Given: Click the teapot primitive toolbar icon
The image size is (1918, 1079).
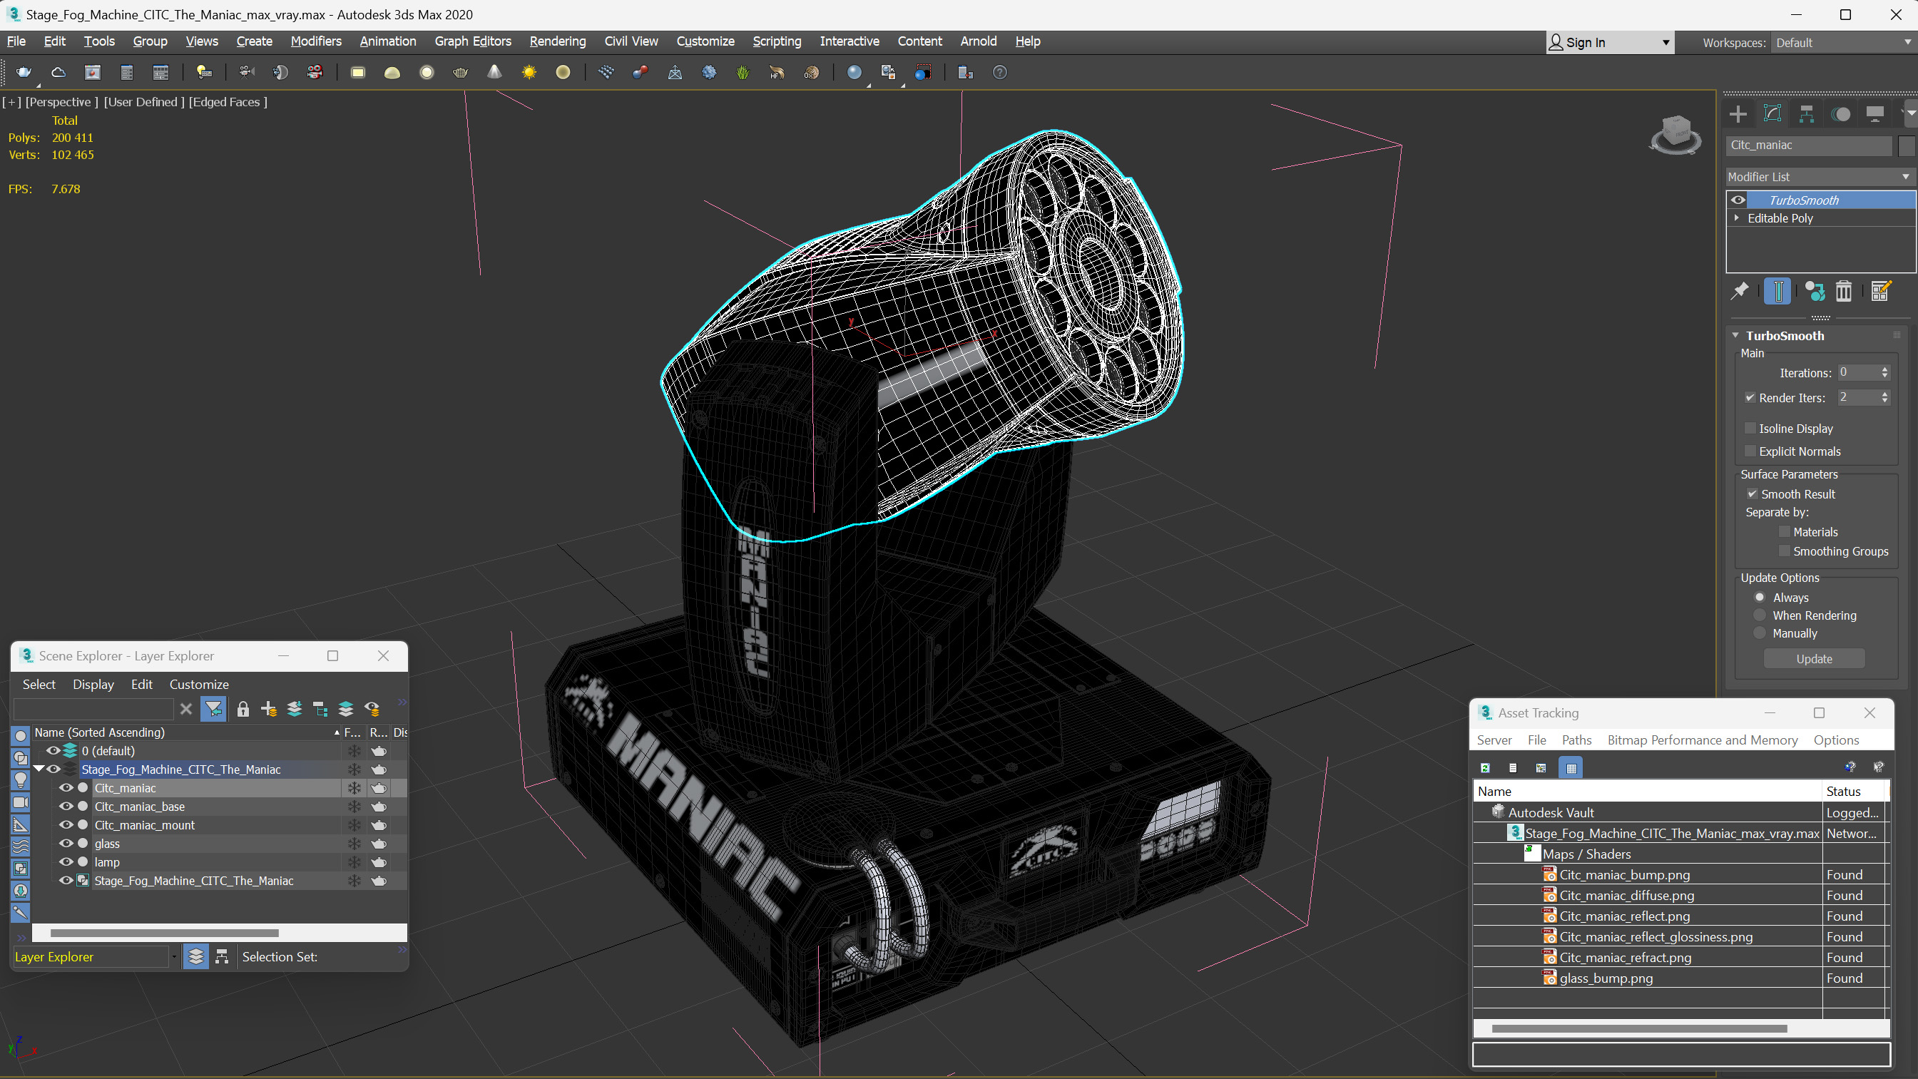Looking at the screenshot, I should [460, 72].
